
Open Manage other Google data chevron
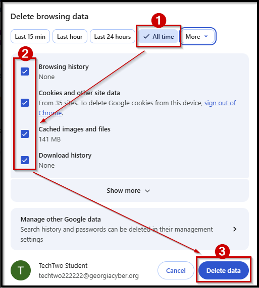234,229
